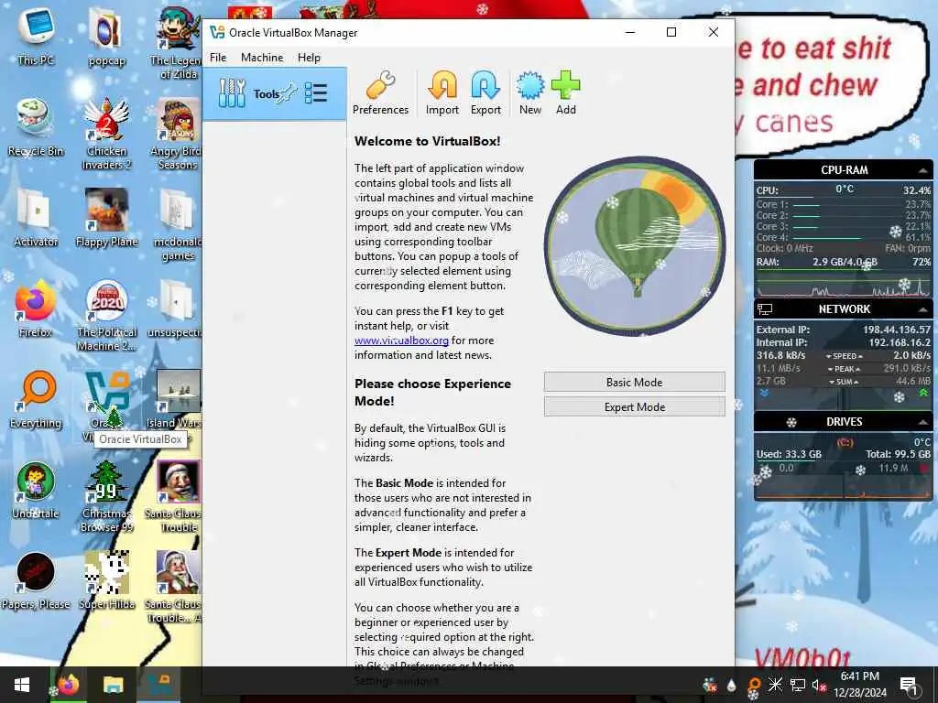This screenshot has height=703, width=938.
Task: Select the Christmas Browser 99 shortcut
Action: tap(106, 496)
